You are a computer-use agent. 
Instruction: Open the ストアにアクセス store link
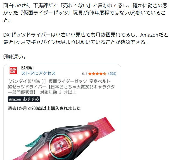point(38,74)
